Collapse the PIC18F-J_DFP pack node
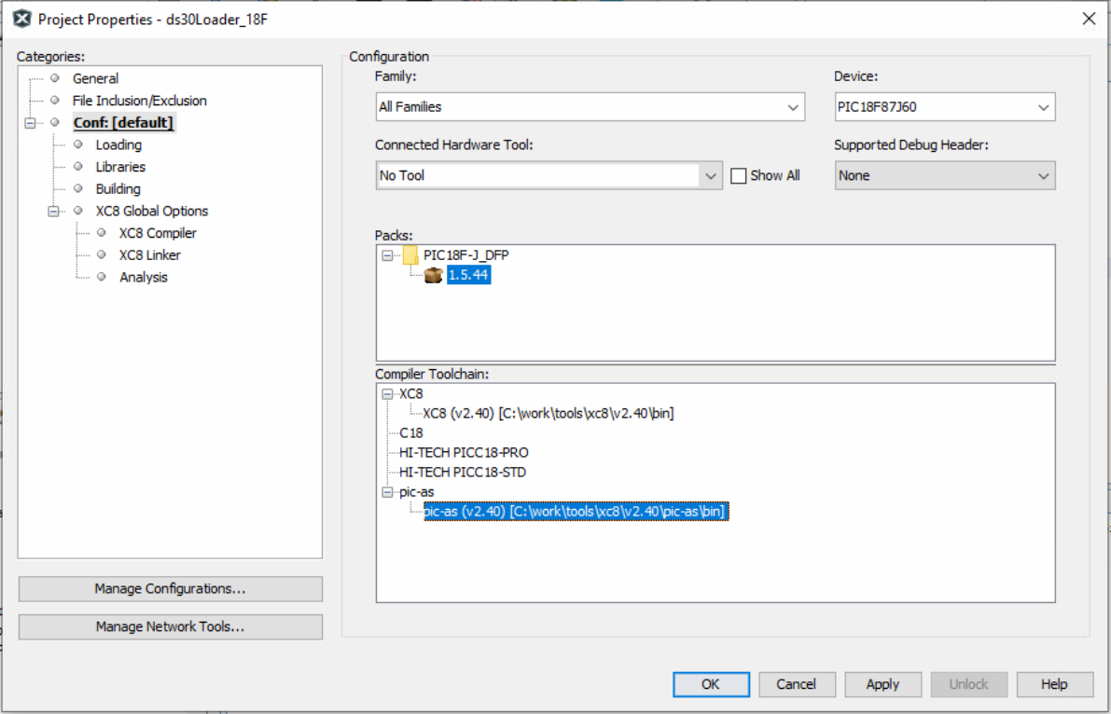 (x=387, y=255)
